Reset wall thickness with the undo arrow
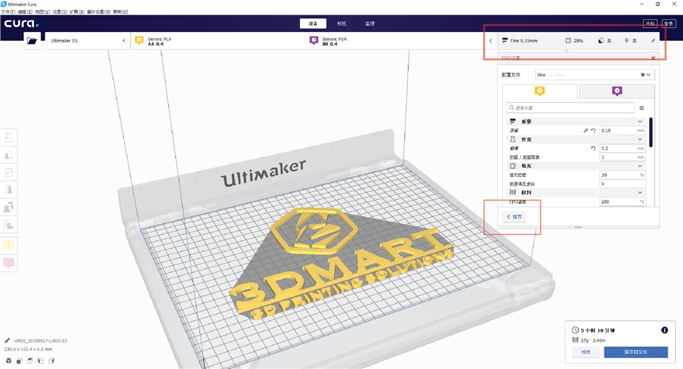The width and height of the screenshot is (683, 369). pyautogui.click(x=593, y=149)
